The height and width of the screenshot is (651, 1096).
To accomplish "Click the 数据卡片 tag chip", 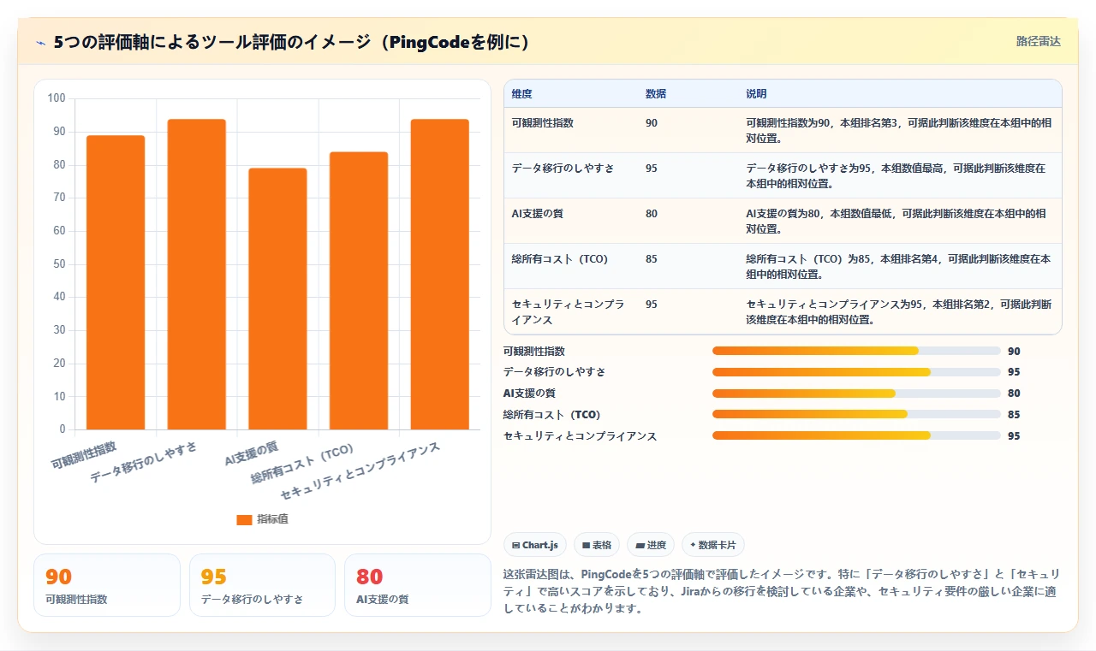I will click(713, 545).
